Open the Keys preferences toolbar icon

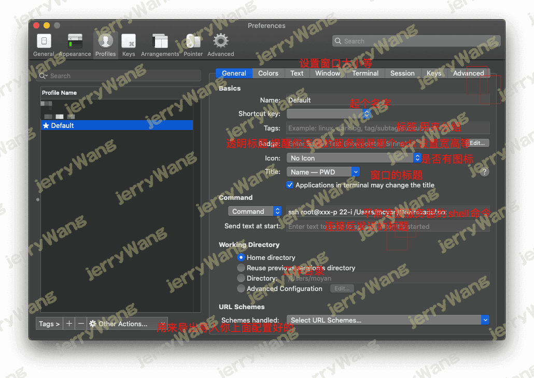[128, 45]
